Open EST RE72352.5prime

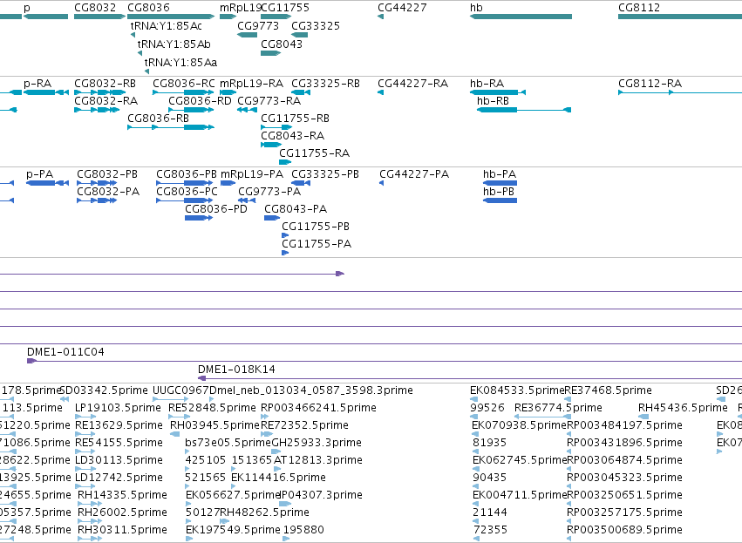(x=305, y=425)
